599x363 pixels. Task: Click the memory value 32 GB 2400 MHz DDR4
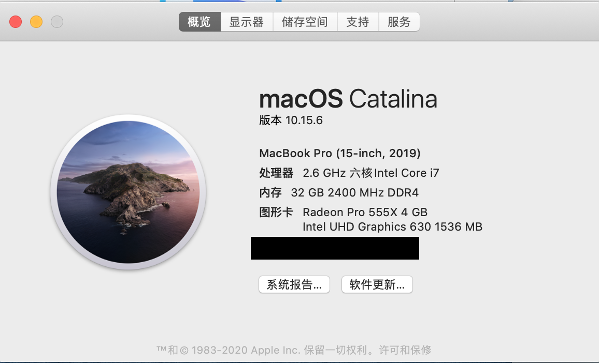tap(354, 192)
